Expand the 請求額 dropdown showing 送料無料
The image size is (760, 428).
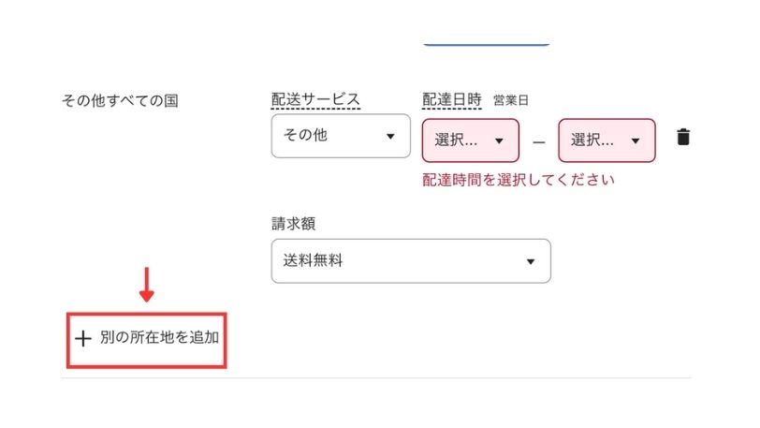pos(410,261)
